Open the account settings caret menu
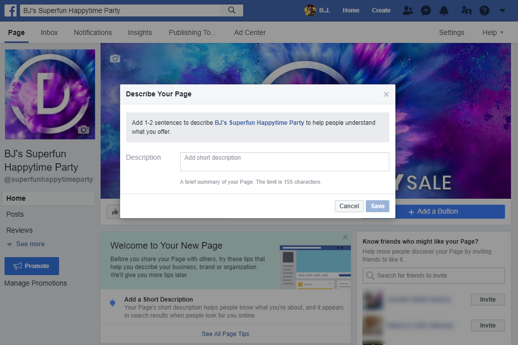 pos(502,10)
